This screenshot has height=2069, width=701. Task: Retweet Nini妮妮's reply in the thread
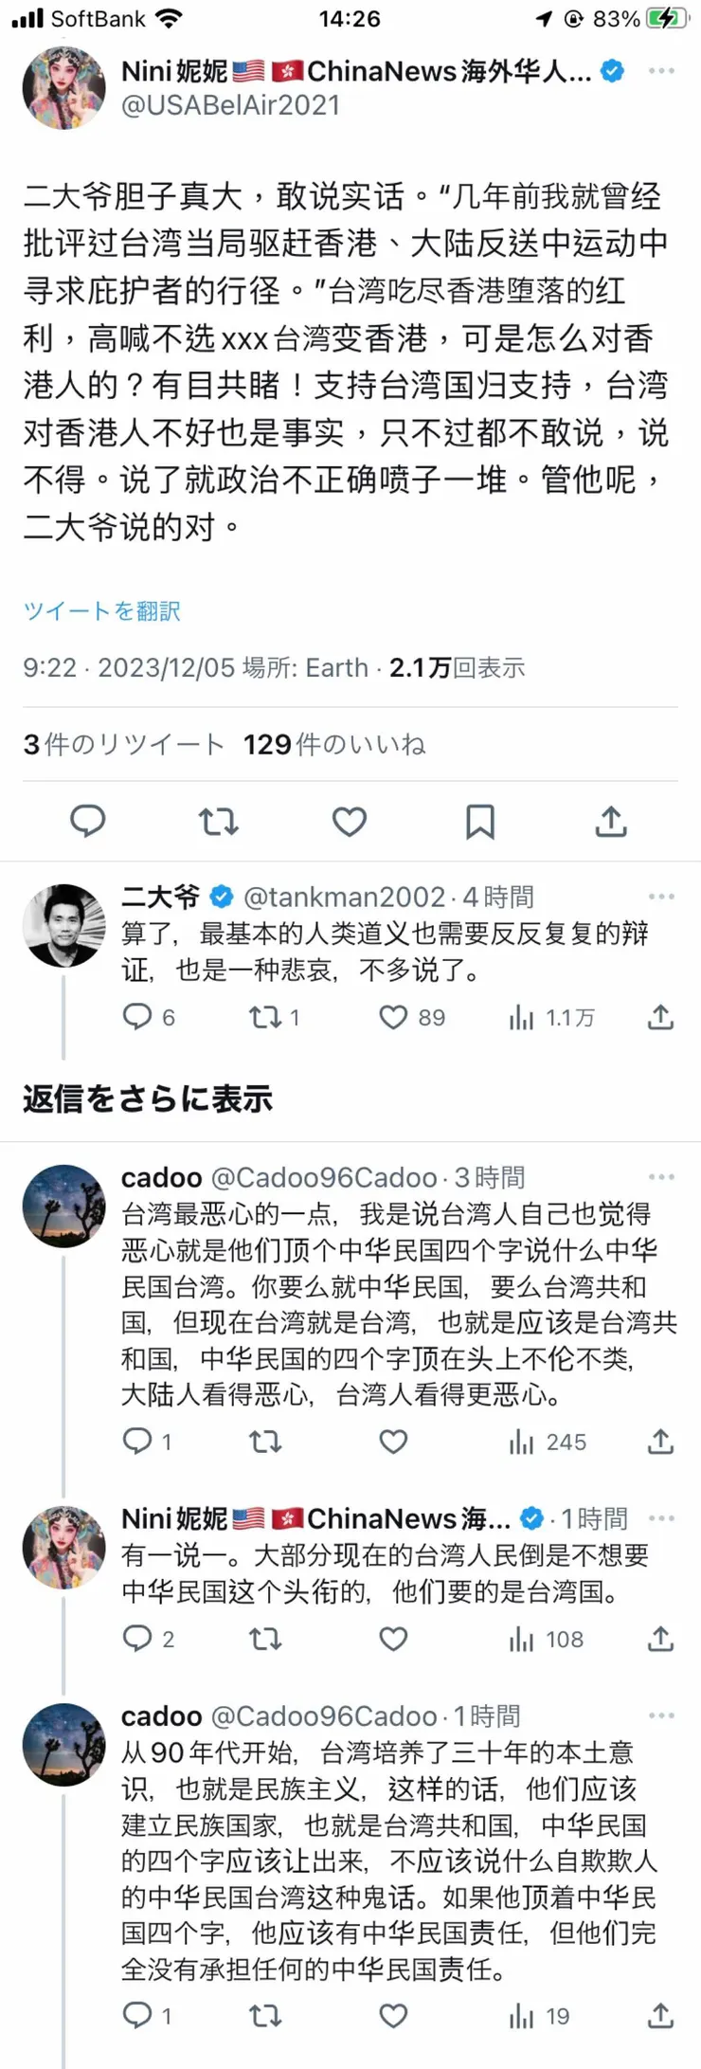click(x=265, y=1639)
